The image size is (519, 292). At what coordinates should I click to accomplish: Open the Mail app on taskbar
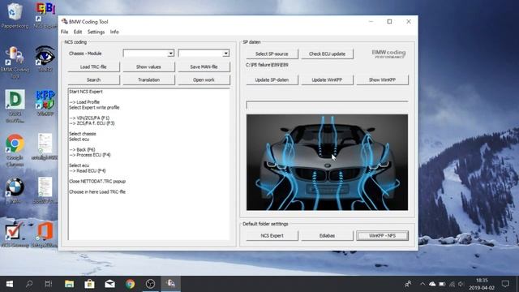click(x=110, y=284)
